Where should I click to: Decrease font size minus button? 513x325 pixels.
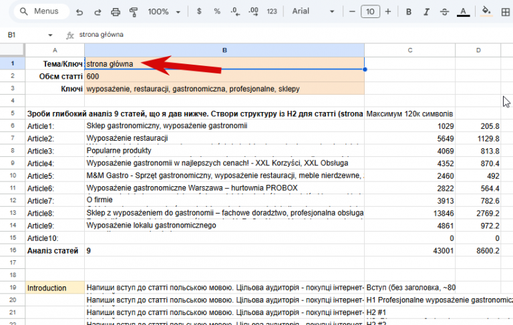point(352,12)
